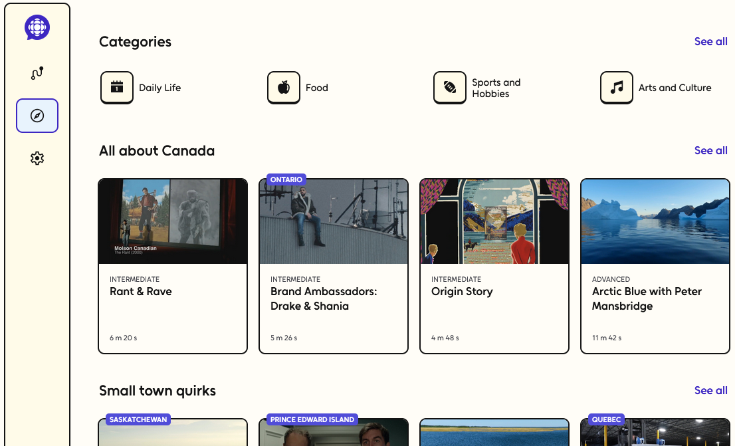The width and height of the screenshot is (735, 446).
Task: Click the All about Canada heading
Action: point(157,150)
